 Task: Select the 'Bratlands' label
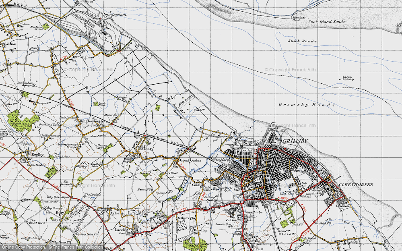50,201
